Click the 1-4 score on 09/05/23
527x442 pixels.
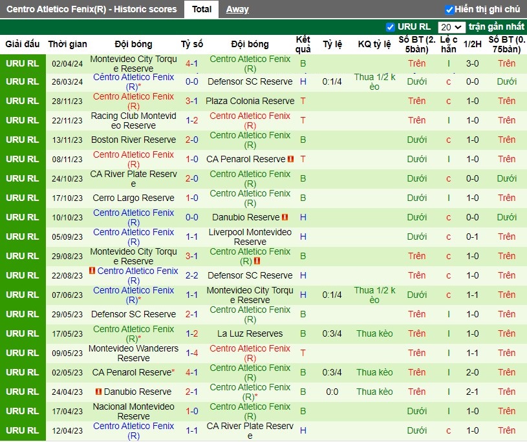coord(192,353)
